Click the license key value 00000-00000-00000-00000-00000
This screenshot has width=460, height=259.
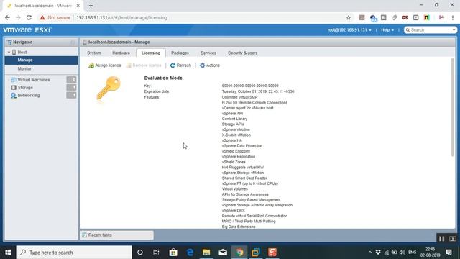(250, 86)
